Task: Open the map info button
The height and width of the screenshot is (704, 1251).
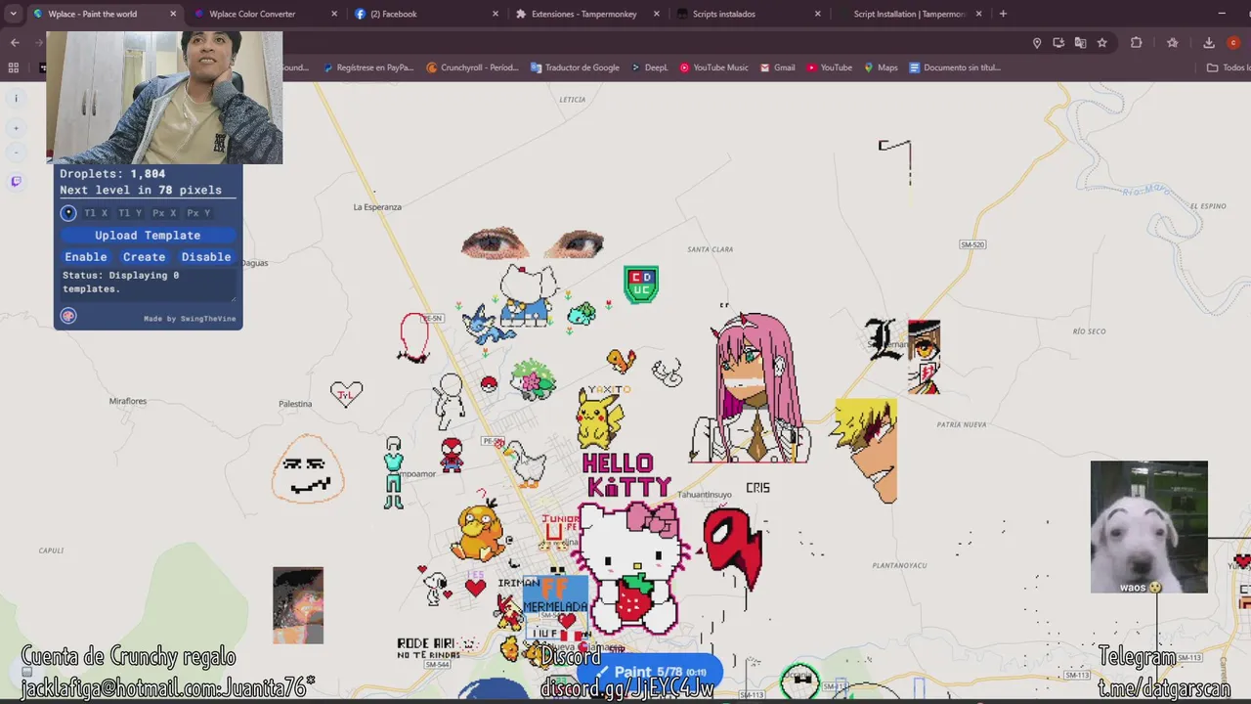Action: [16, 98]
